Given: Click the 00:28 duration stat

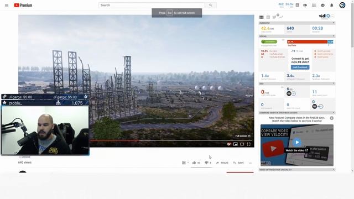Looking at the screenshot, I should [317, 28].
